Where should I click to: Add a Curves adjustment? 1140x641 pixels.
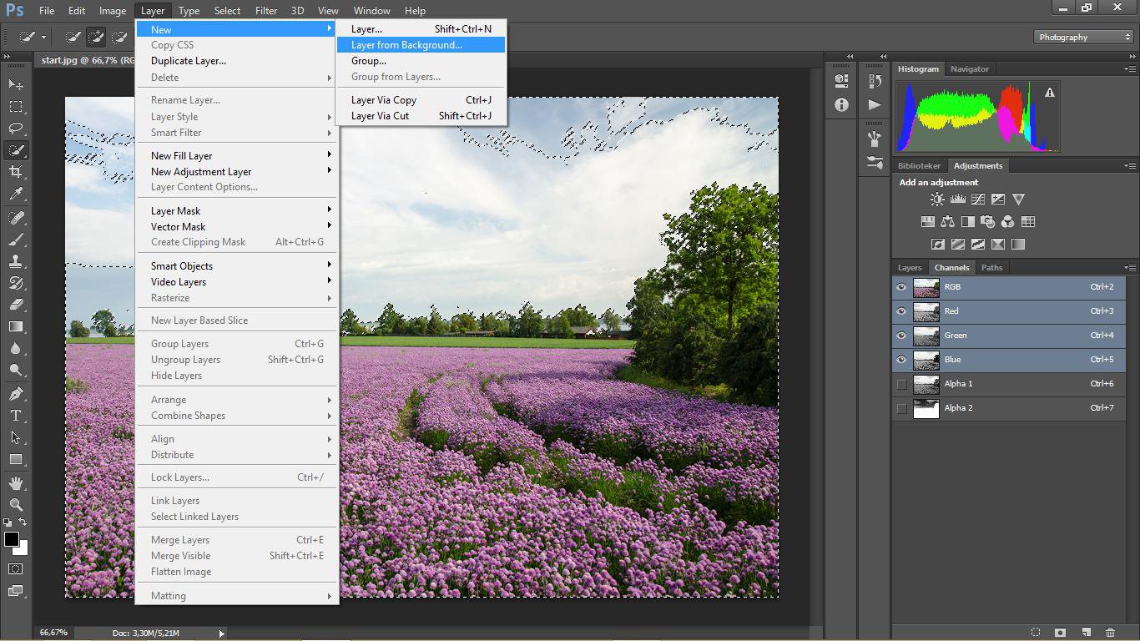tap(977, 199)
